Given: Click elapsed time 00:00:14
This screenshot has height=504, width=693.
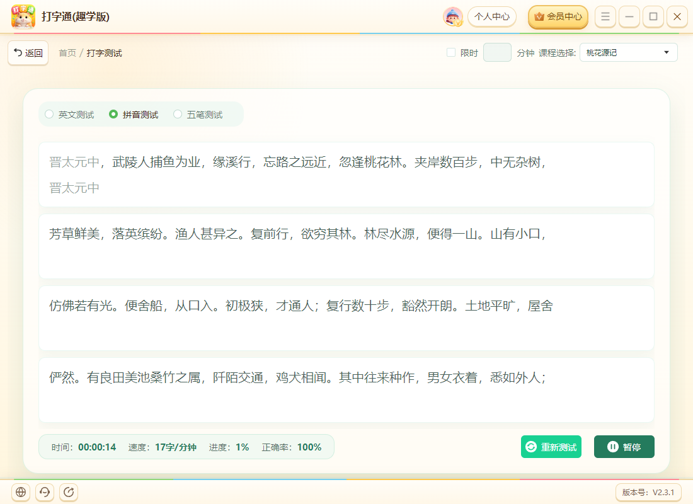Looking at the screenshot, I should 97,447.
